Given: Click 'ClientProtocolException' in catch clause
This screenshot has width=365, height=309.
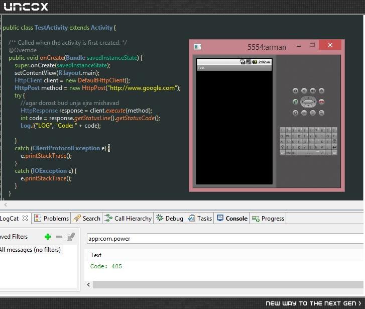Looking at the screenshot, I should [x=66, y=148].
